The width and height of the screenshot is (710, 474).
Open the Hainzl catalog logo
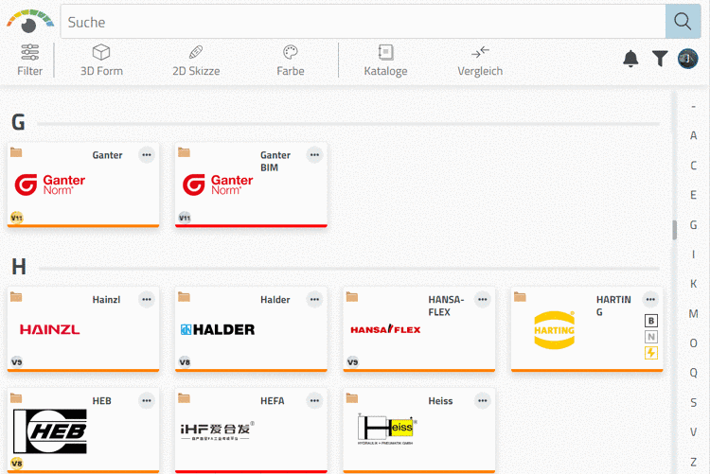click(50, 329)
